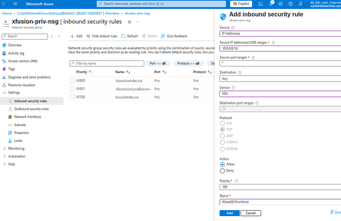Screen dimensions: 341x221
Task: Expand the Monitoring section in sidebar
Action: [16, 148]
